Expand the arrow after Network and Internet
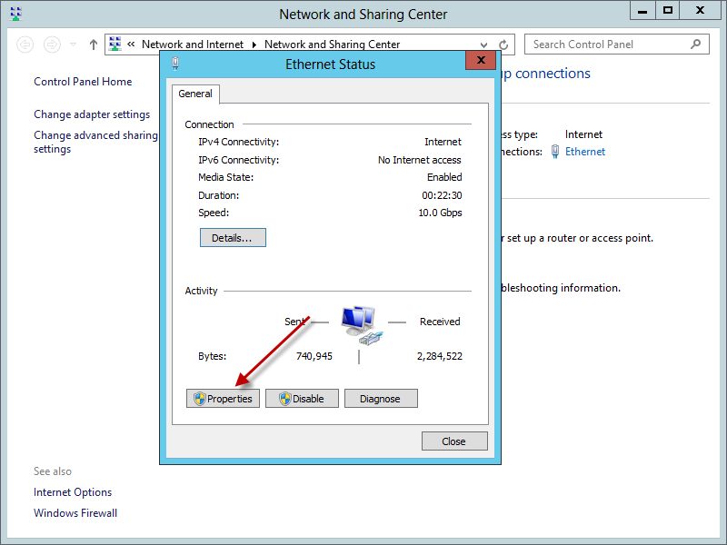The height and width of the screenshot is (545, 727). coord(254,45)
